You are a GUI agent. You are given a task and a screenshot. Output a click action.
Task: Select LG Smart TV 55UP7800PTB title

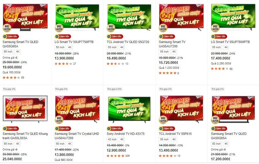point(230,42)
